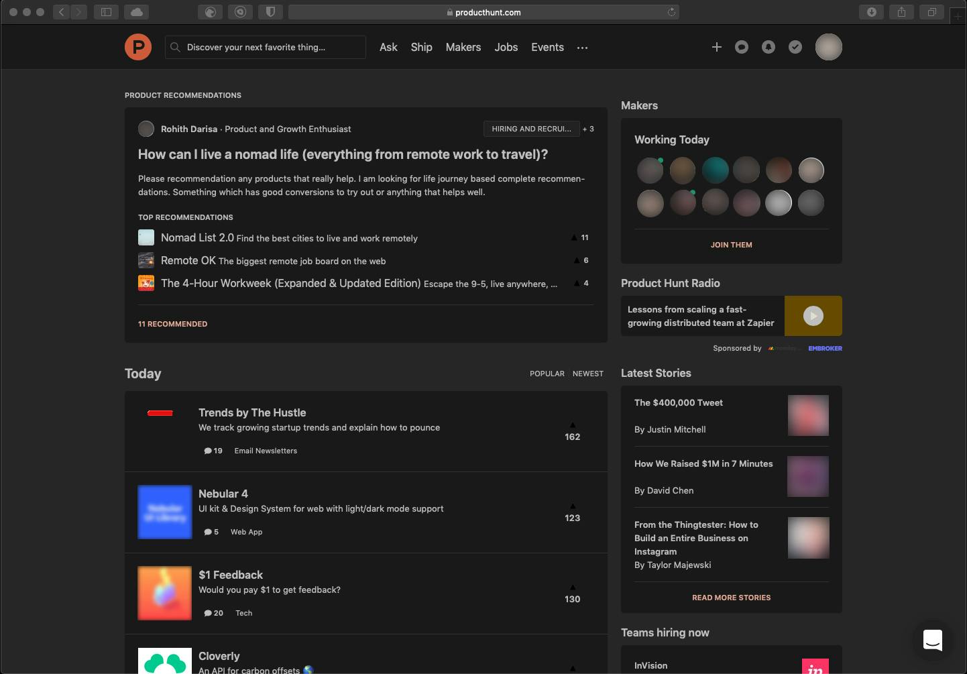
Task: Upvote the Remote OK recommendation
Action: [581, 260]
